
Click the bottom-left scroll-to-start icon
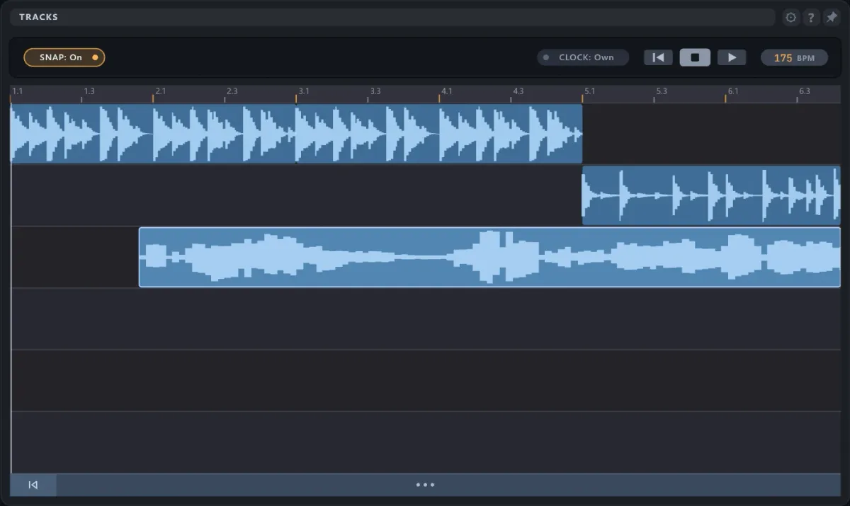coord(33,485)
